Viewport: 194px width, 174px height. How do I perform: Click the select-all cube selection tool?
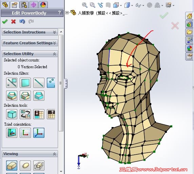12,114
